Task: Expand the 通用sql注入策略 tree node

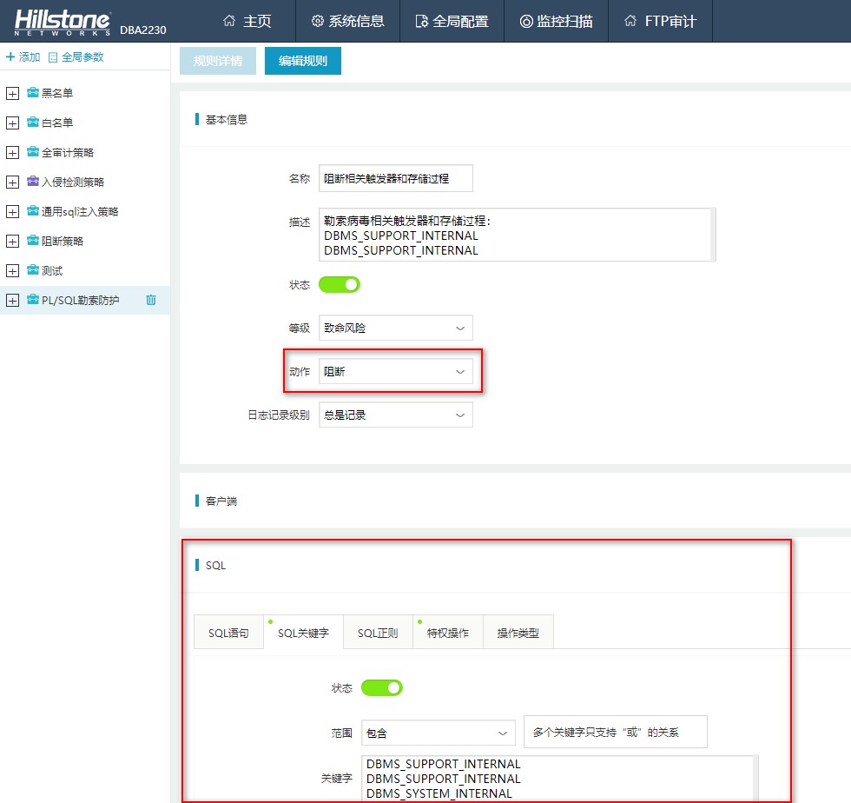Action: click(12, 212)
